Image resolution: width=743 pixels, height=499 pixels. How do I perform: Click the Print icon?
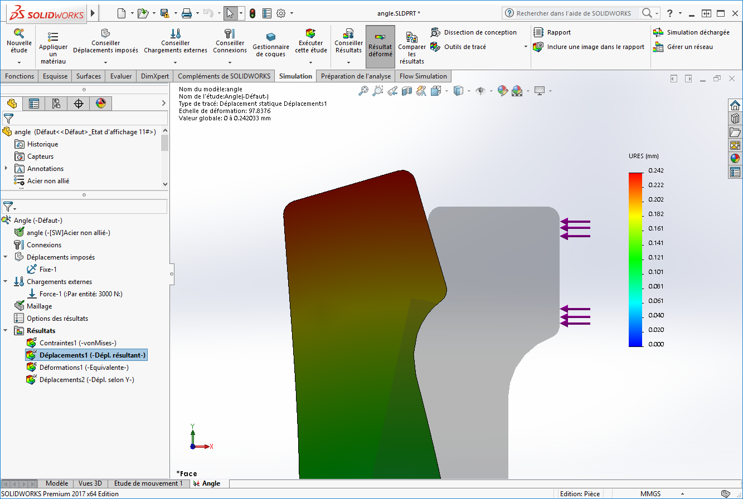(x=187, y=13)
